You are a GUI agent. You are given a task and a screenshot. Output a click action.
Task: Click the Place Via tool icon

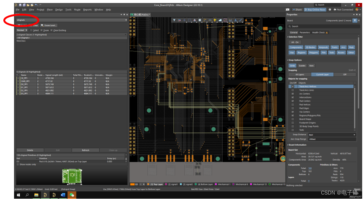pos(215,20)
